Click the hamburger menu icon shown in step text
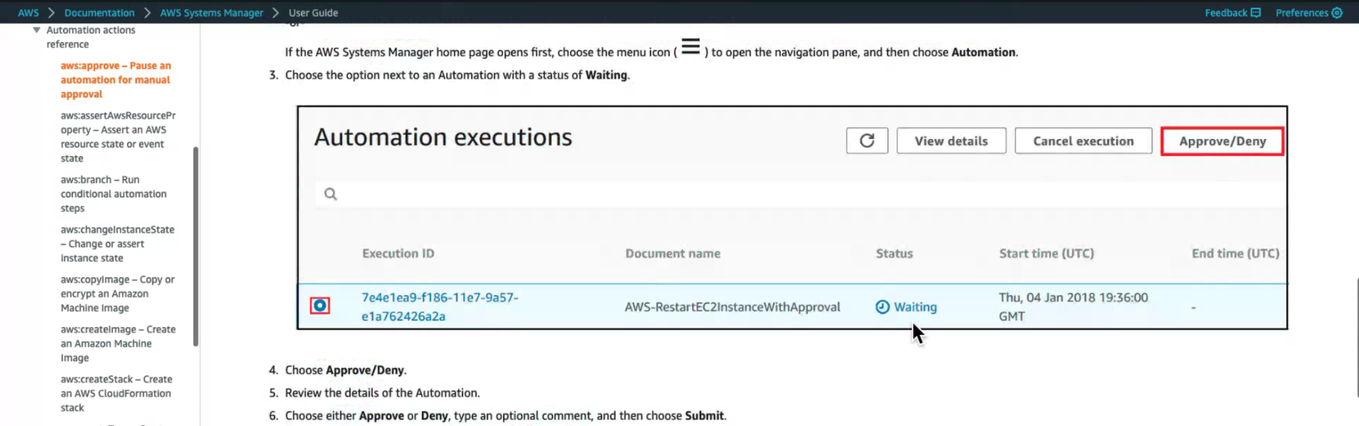The height and width of the screenshot is (426, 1359). click(x=690, y=47)
